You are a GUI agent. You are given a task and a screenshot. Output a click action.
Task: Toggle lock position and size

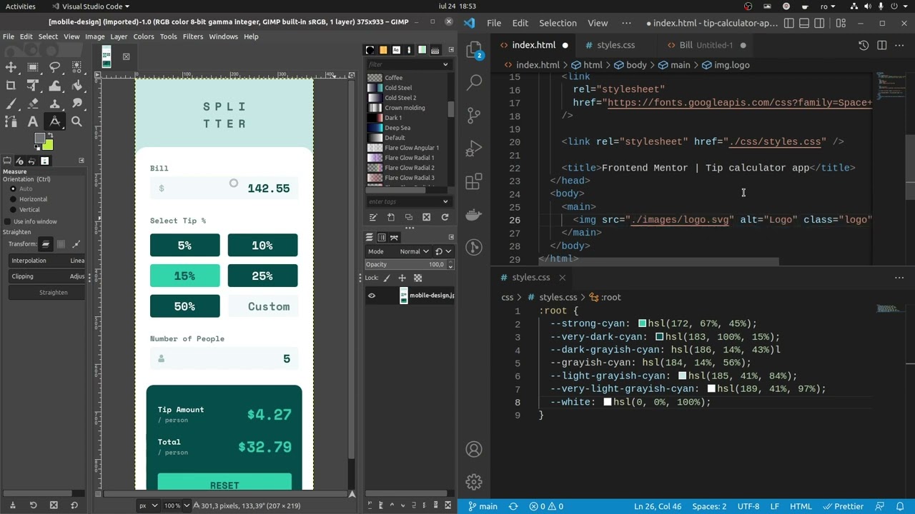pos(402,278)
